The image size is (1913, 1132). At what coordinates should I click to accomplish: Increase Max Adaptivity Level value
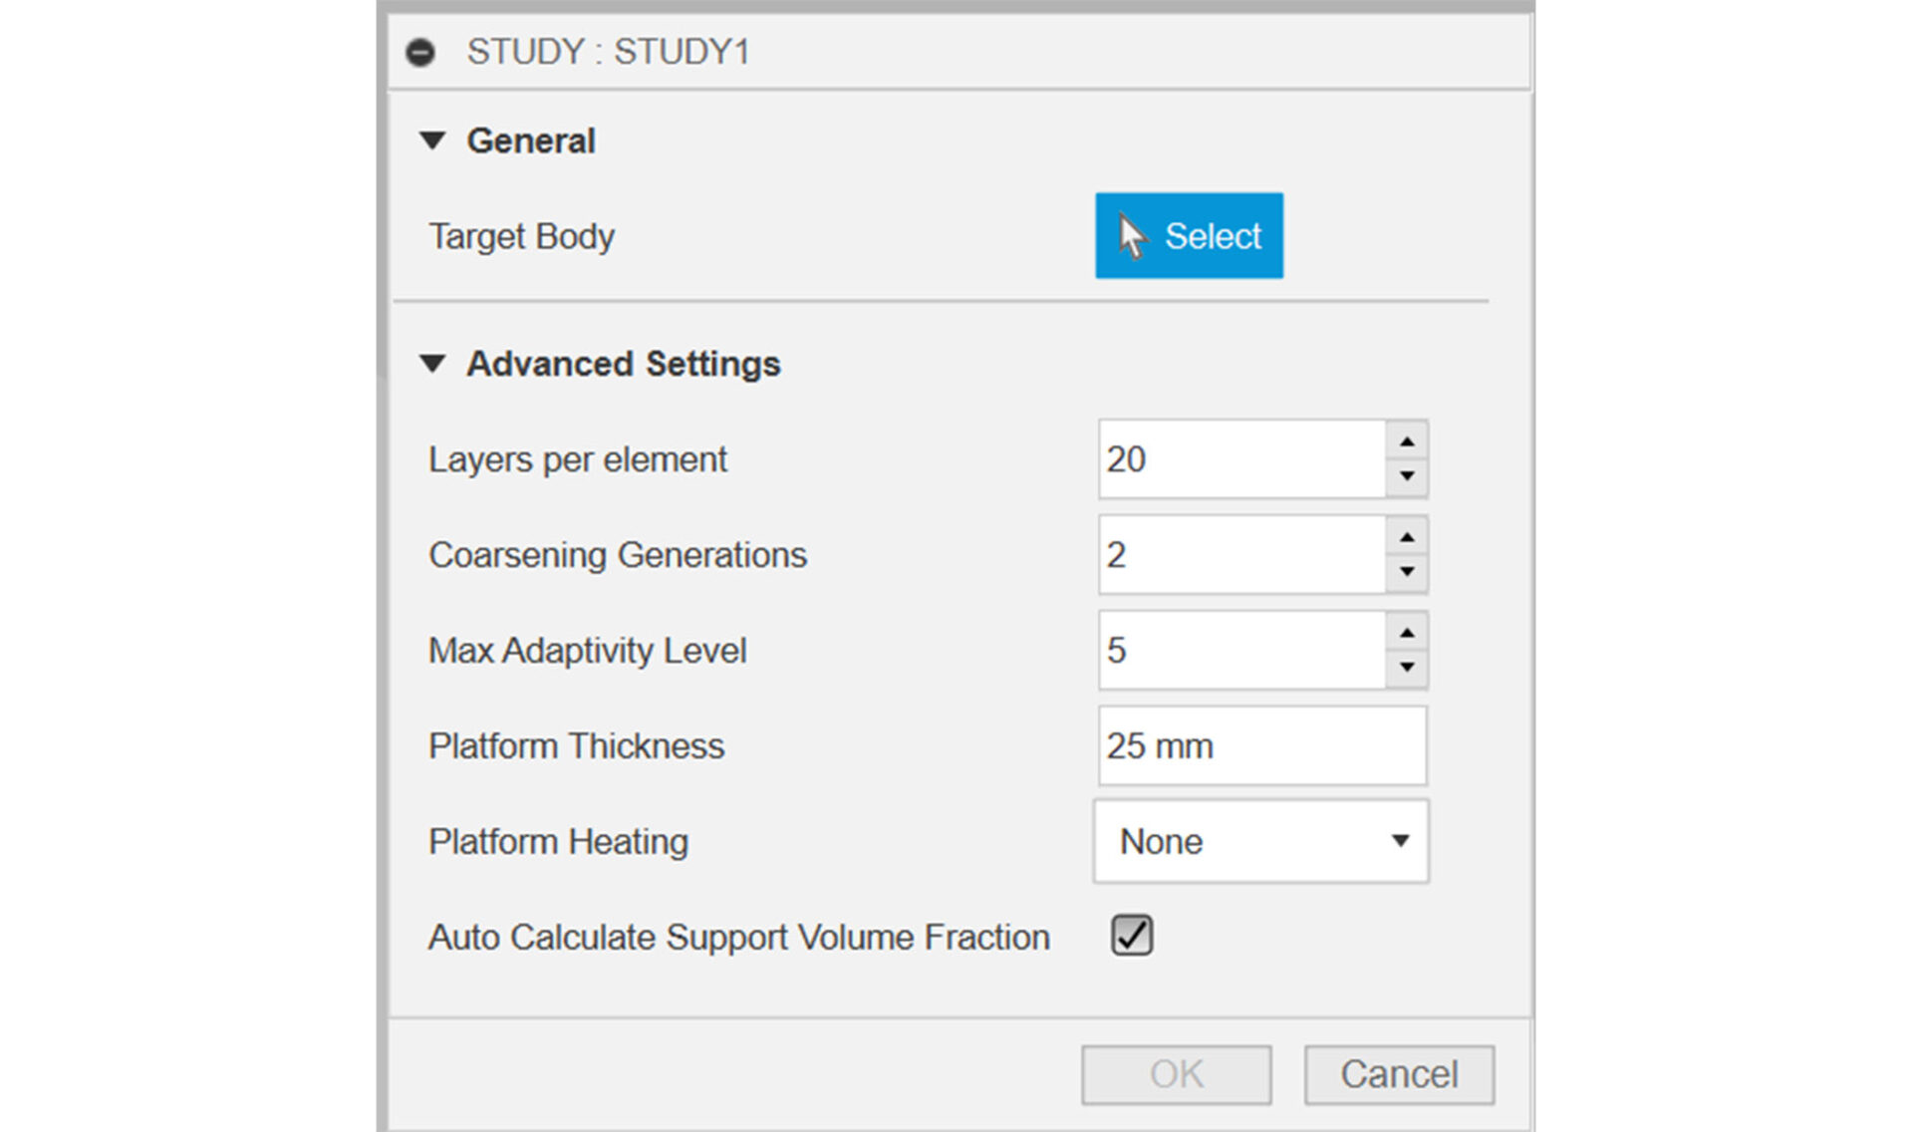(x=1406, y=633)
